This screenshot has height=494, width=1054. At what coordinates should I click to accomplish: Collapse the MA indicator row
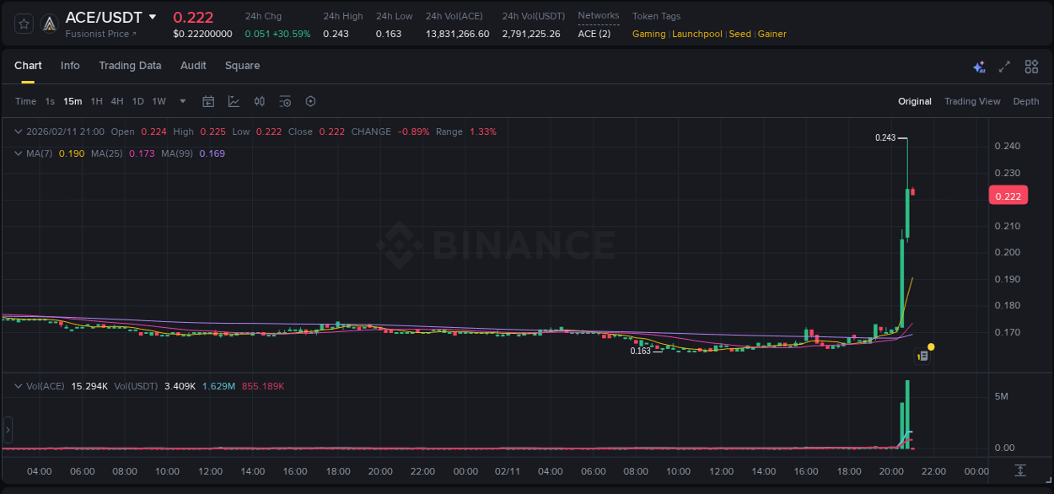pyautogui.click(x=17, y=153)
